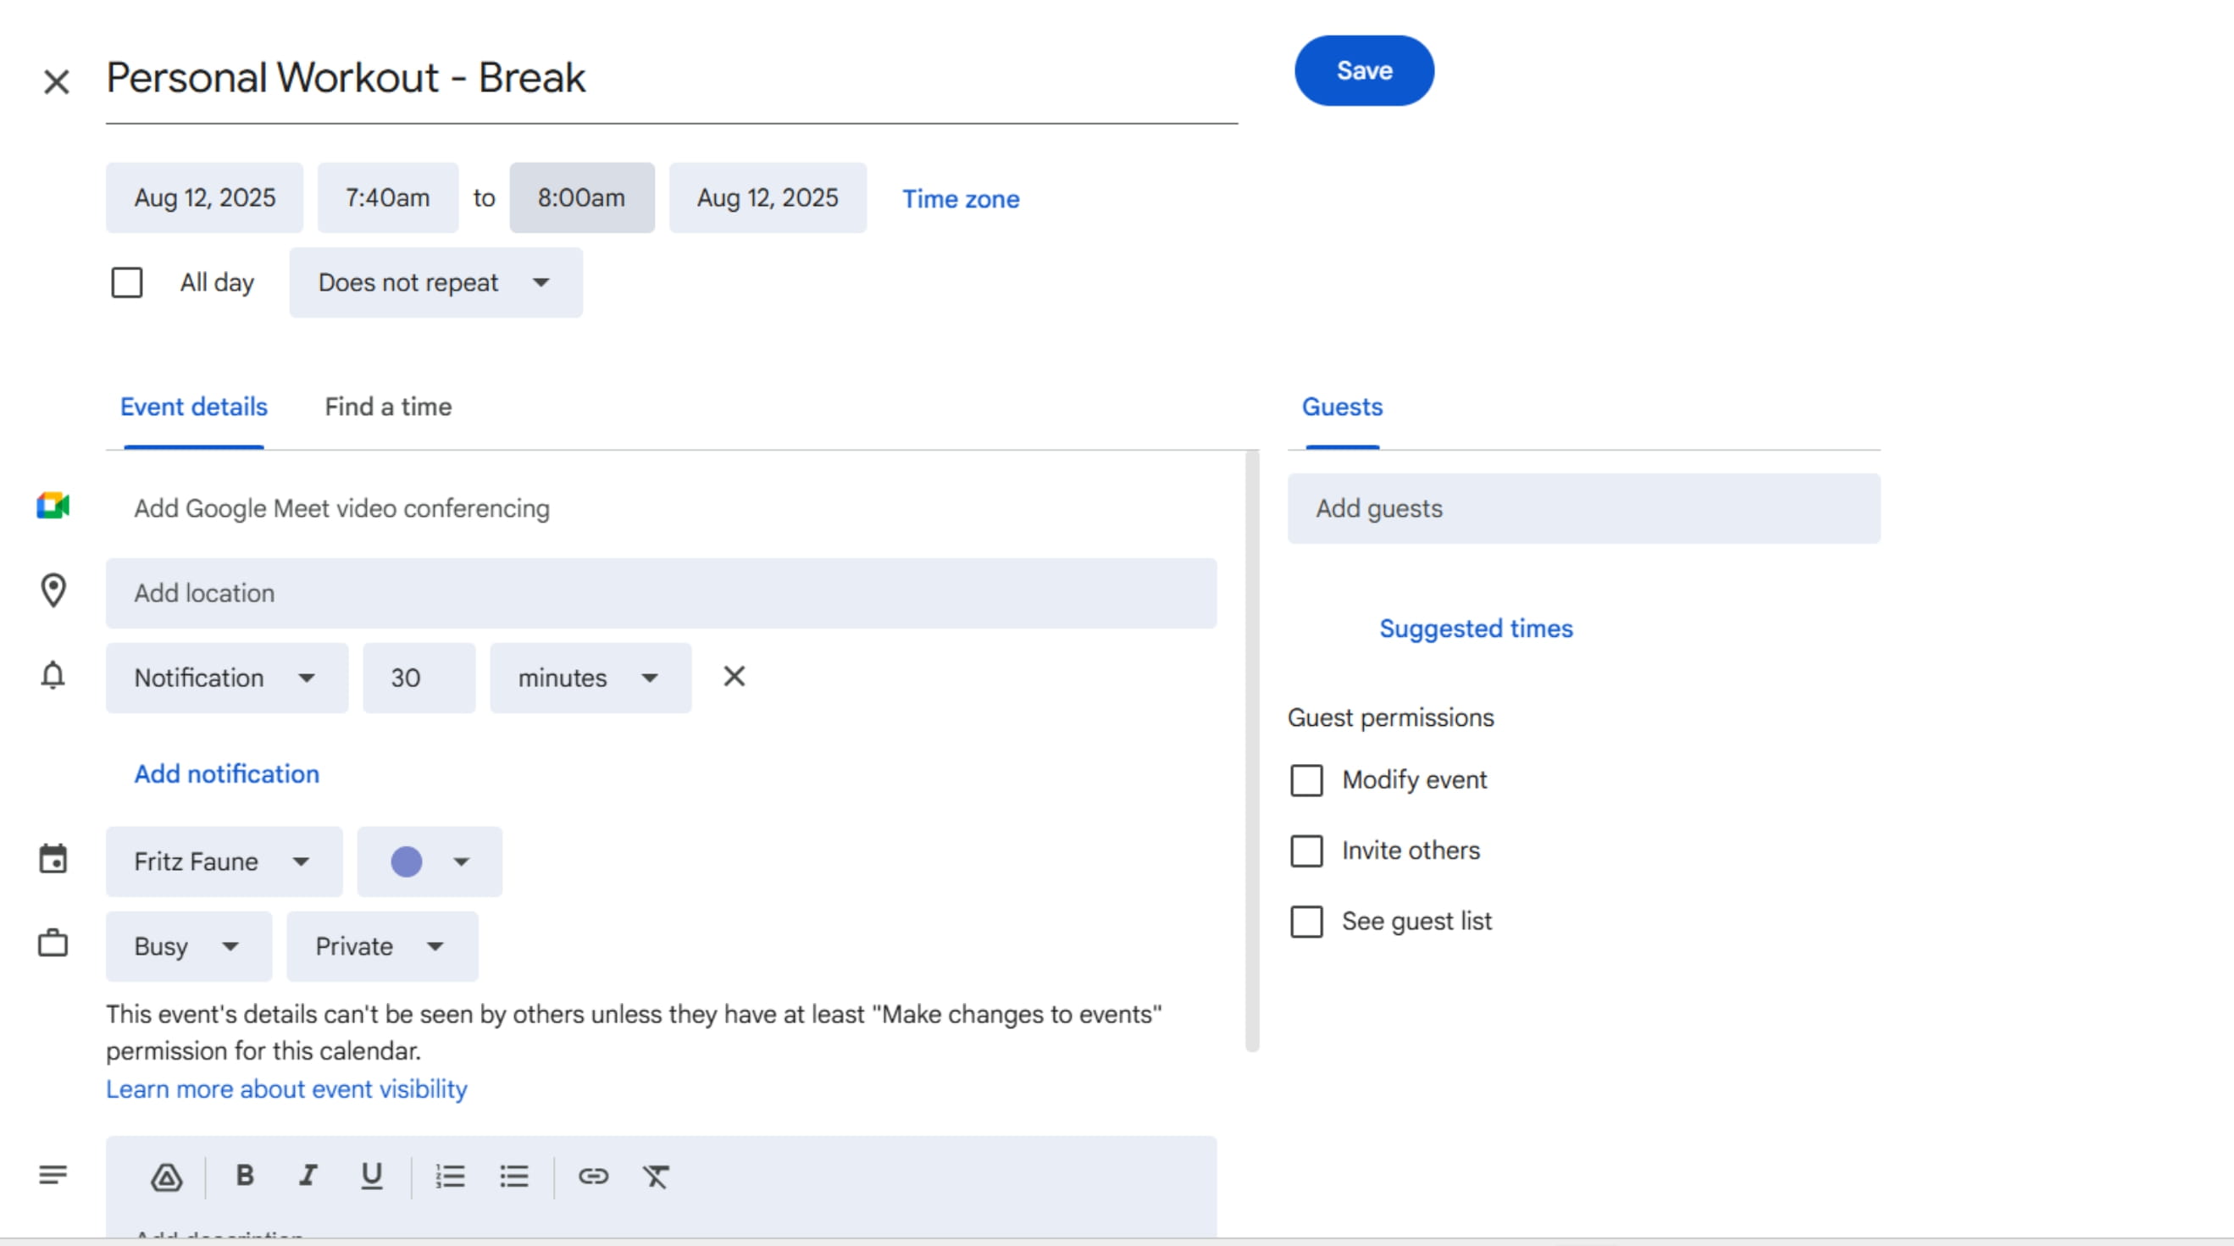The width and height of the screenshot is (2234, 1246).
Task: Open Learn more about event visibility link
Action: pyautogui.click(x=286, y=1089)
